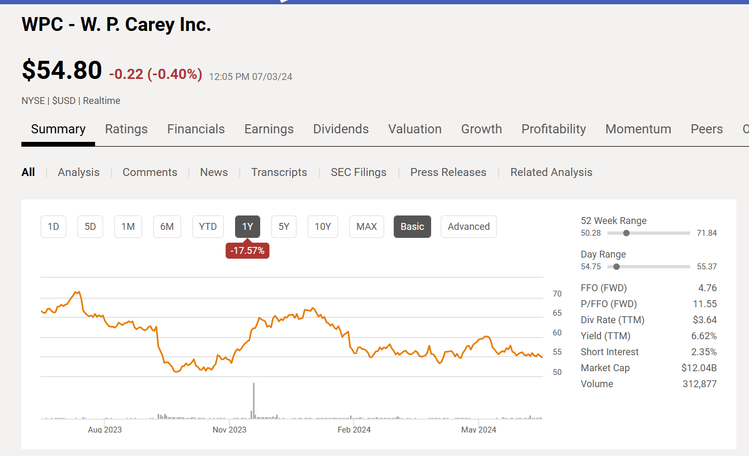Open the Dividends tab
The image size is (749, 456).
pos(341,129)
